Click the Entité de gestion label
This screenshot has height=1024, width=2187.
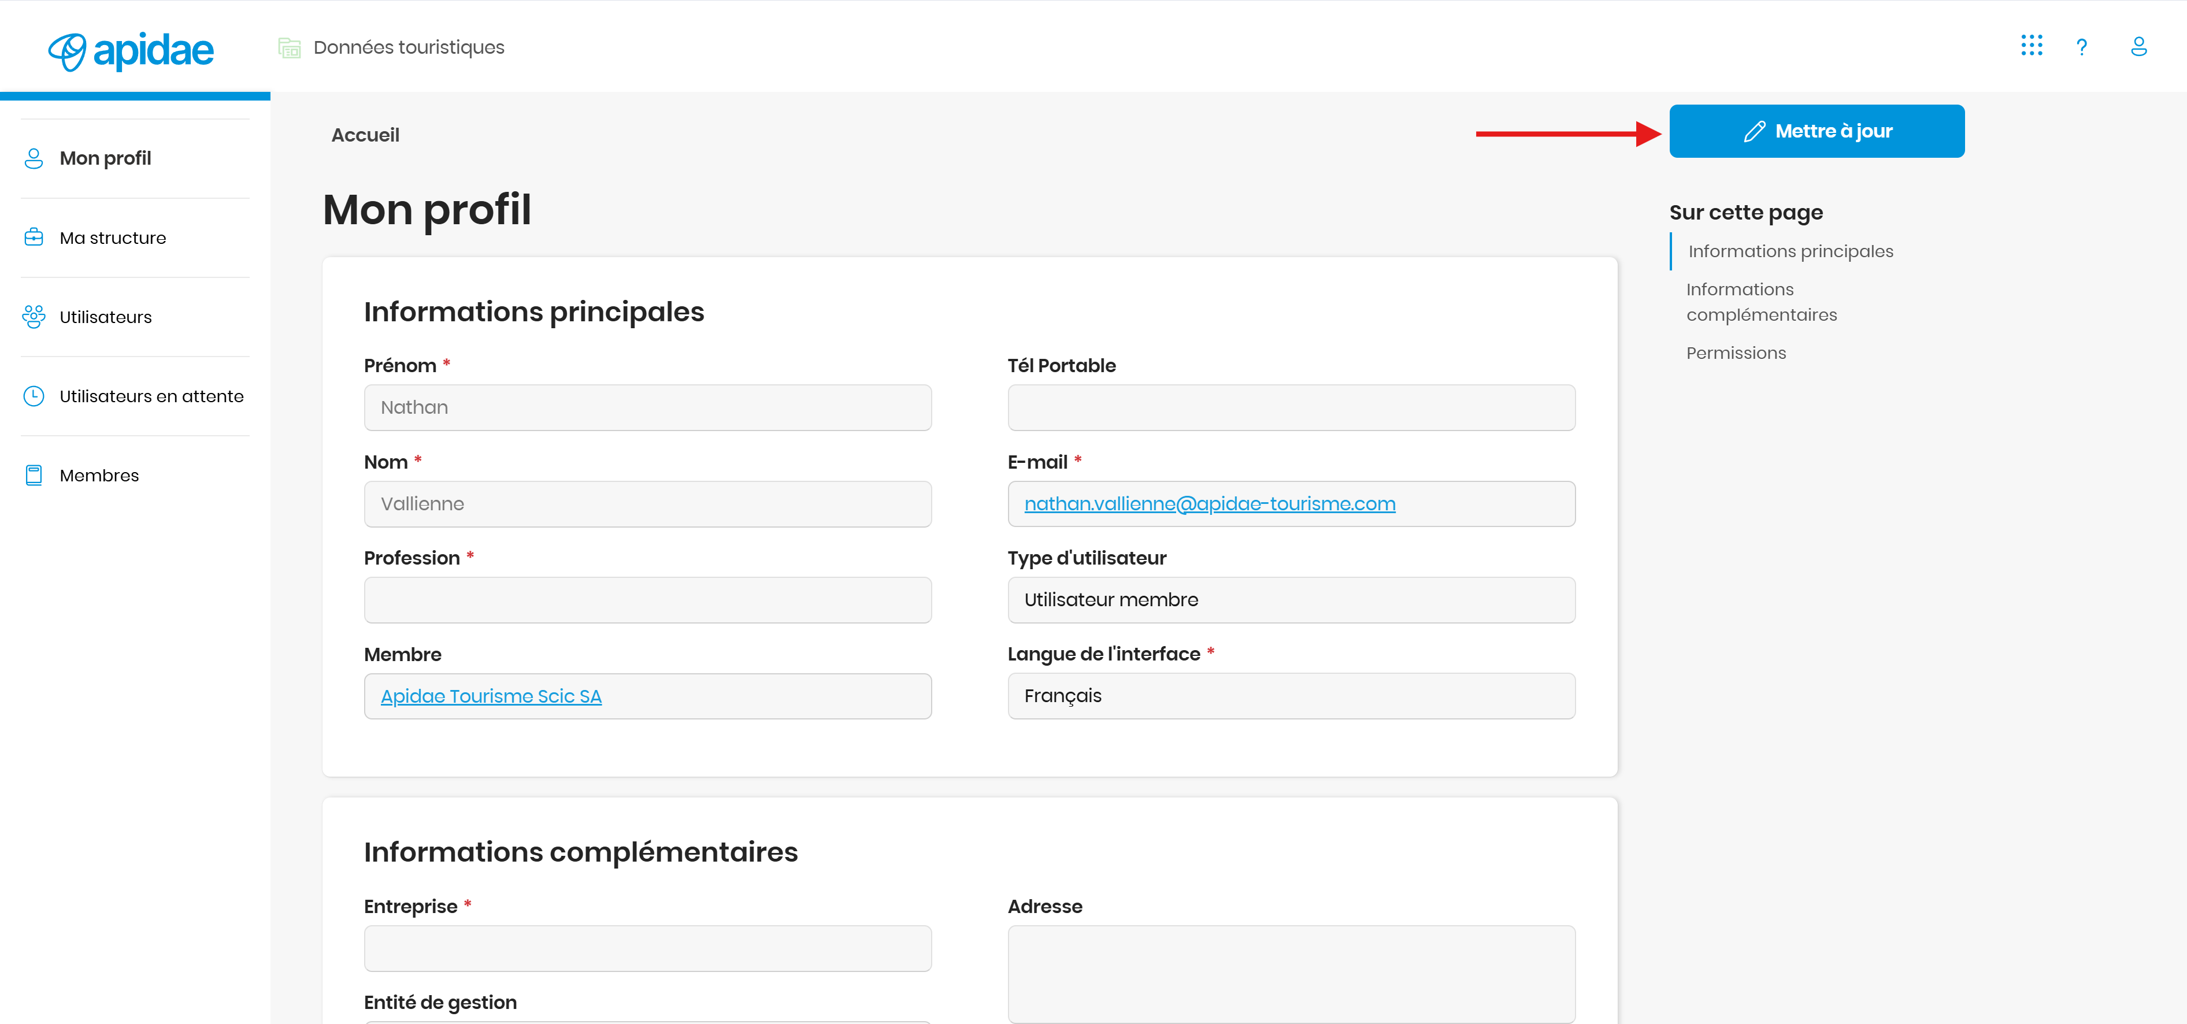[440, 1003]
